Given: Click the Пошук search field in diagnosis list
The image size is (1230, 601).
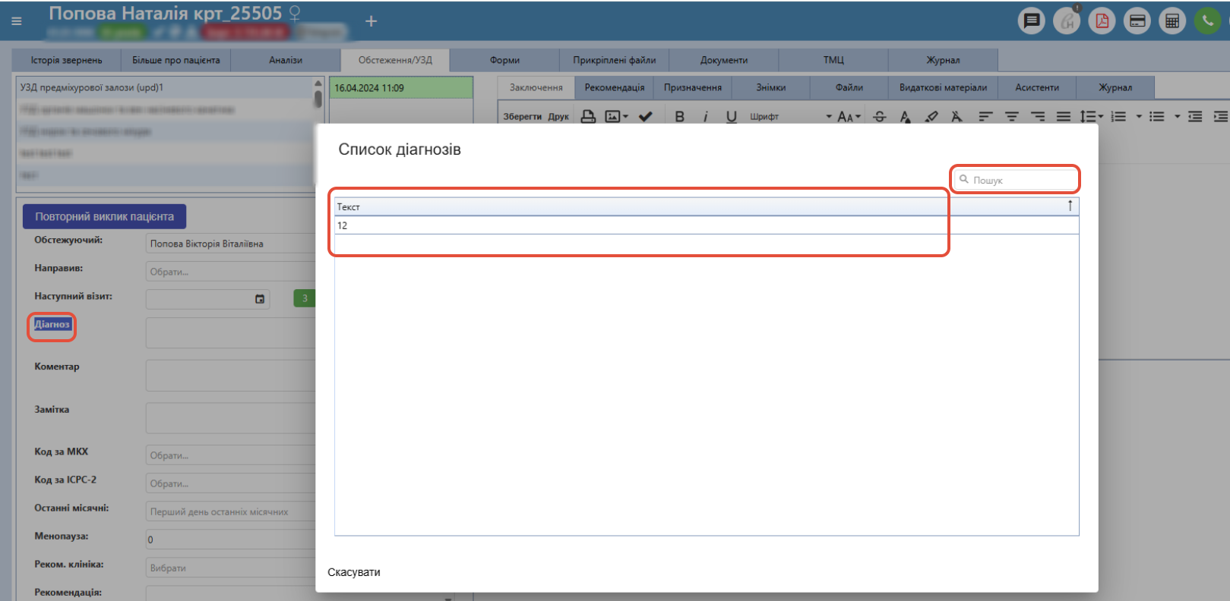Looking at the screenshot, I should click(1016, 180).
